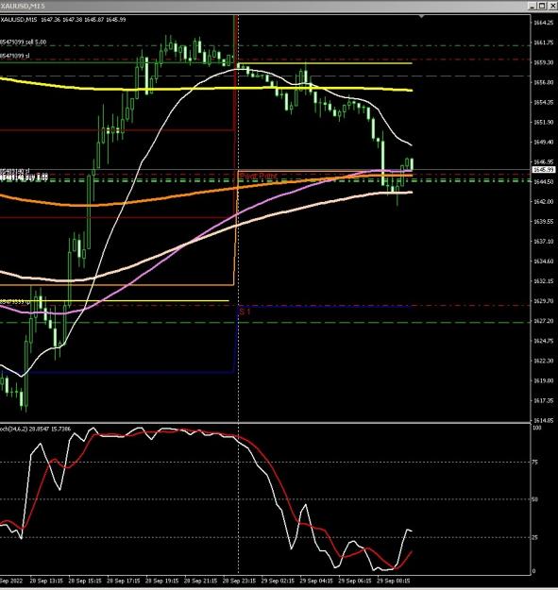Click the current price box 1645.99

[542, 170]
